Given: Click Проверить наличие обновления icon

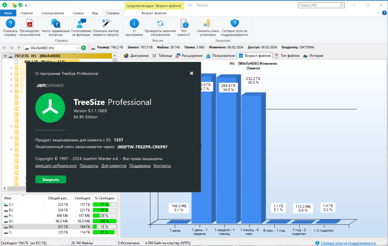Looking at the screenshot, I should pyautogui.click(x=160, y=24).
